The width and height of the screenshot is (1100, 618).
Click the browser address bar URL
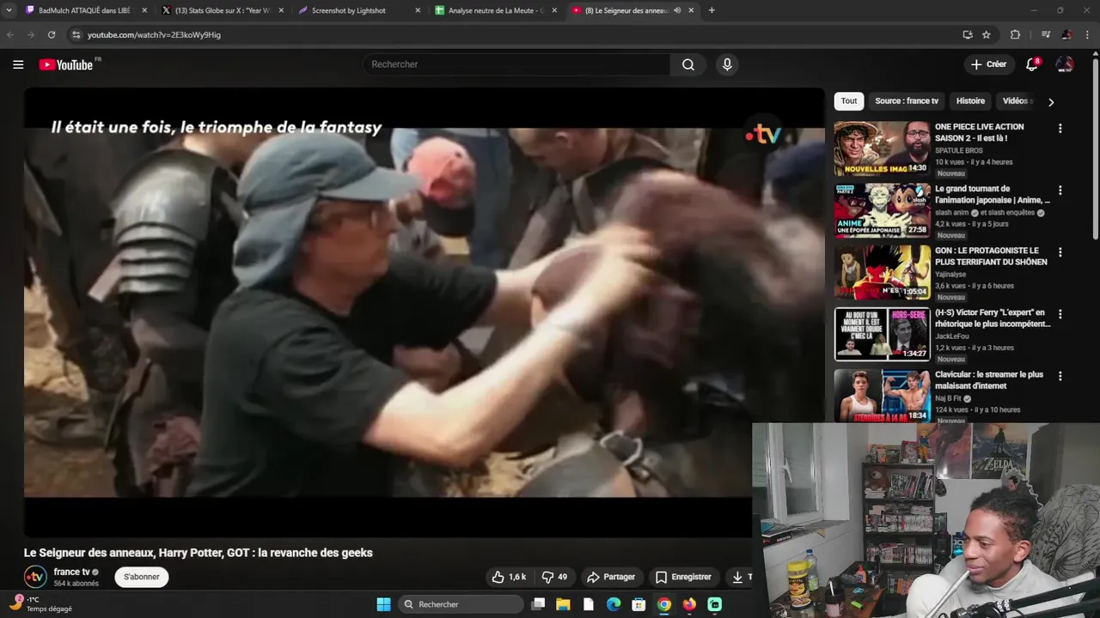pyautogui.click(x=154, y=34)
